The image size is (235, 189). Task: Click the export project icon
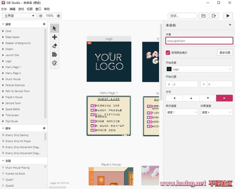(x=214, y=16)
